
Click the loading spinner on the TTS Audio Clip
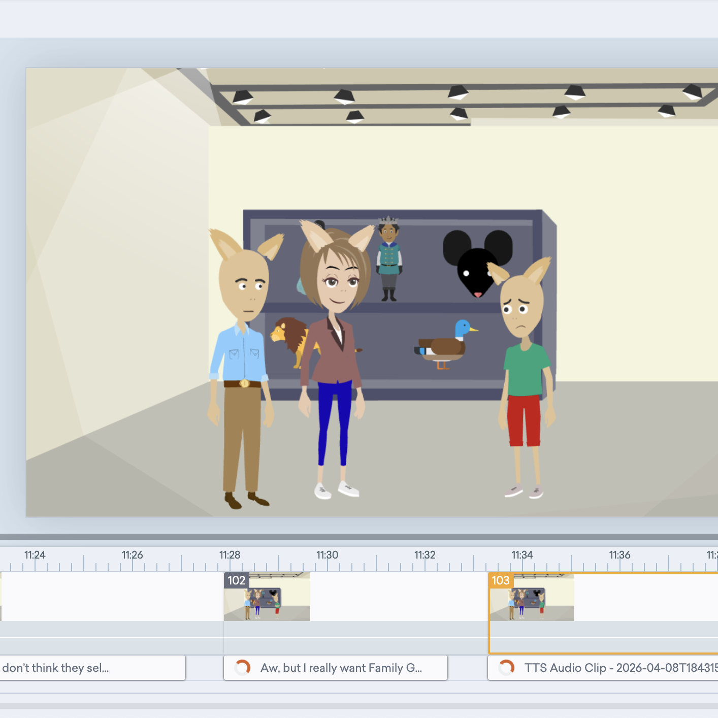point(506,667)
